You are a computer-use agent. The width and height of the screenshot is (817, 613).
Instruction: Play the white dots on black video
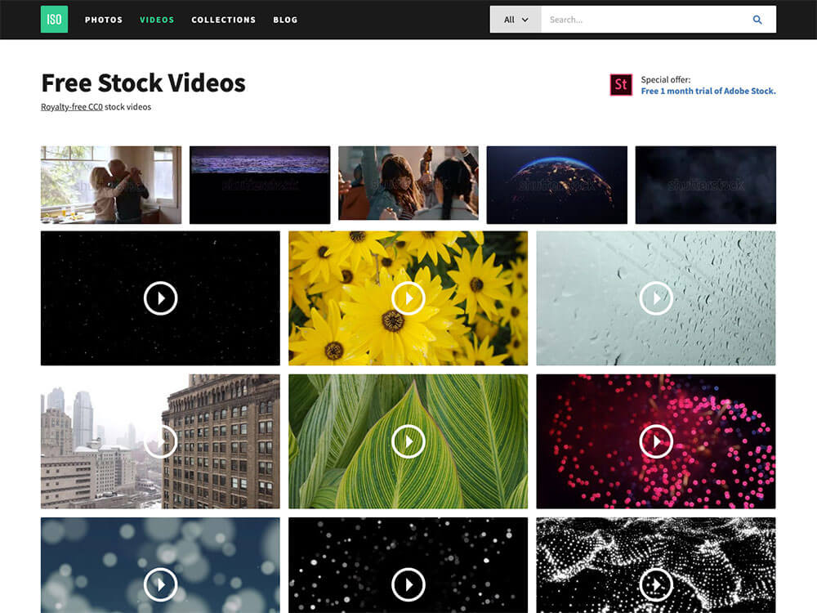(x=408, y=585)
